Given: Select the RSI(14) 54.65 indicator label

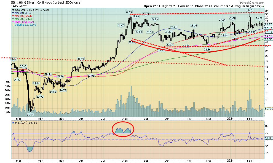Looking at the screenshot, I should 24,122.
